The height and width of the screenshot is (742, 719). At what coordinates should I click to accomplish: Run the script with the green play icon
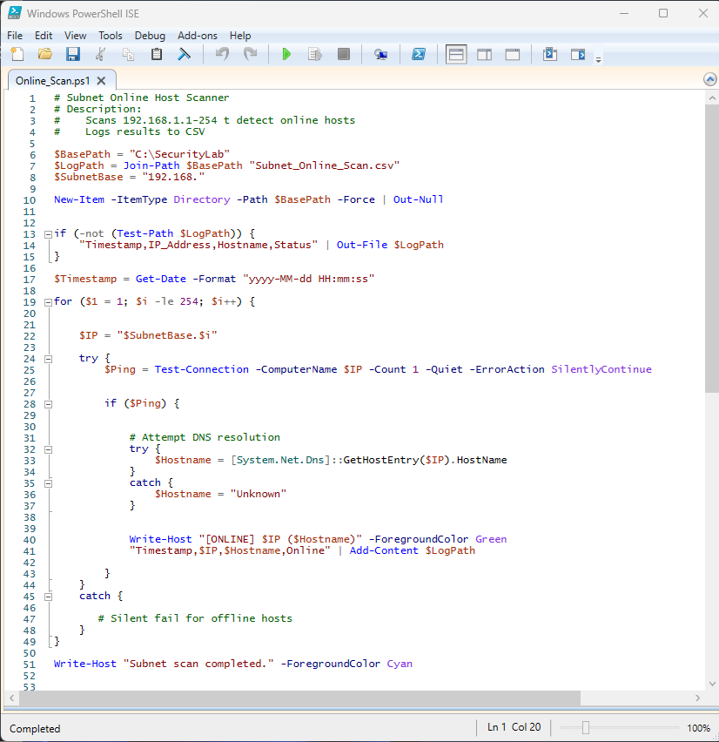(x=286, y=54)
